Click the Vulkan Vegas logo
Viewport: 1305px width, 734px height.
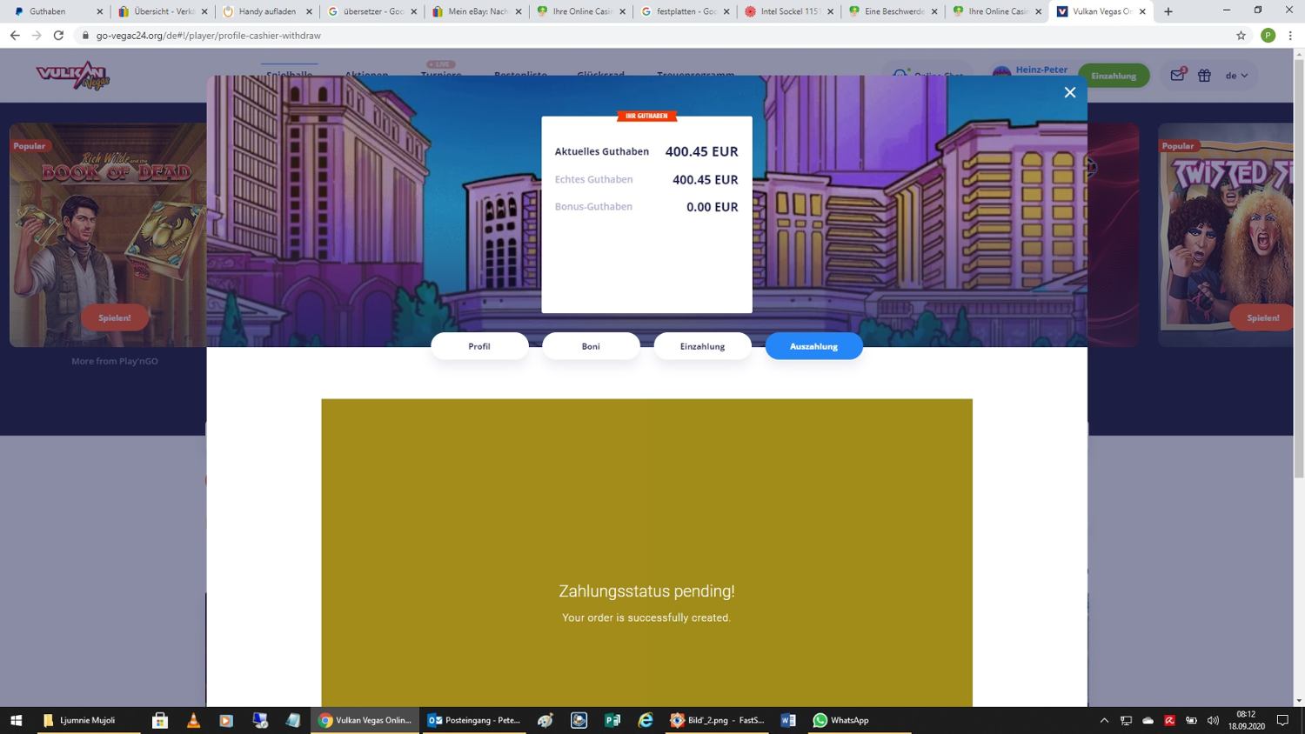tap(73, 77)
